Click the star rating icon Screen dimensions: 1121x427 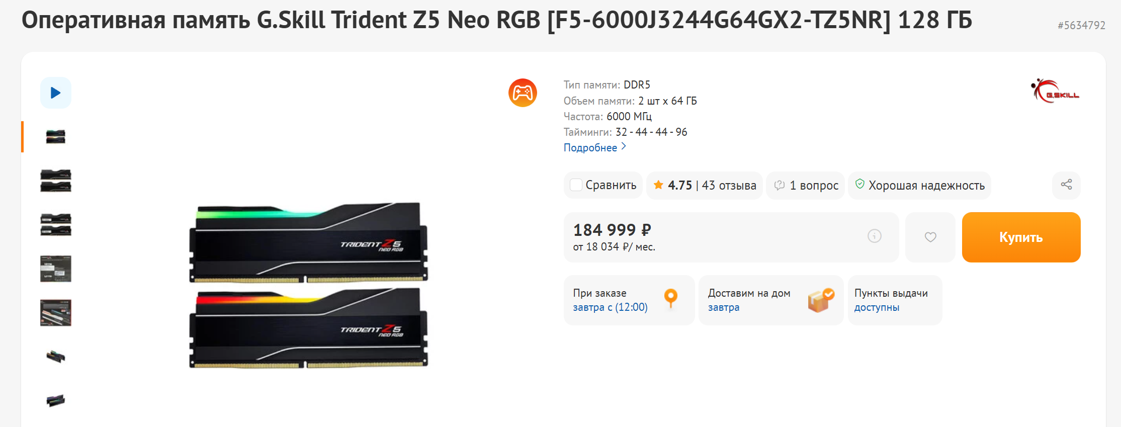tap(658, 185)
